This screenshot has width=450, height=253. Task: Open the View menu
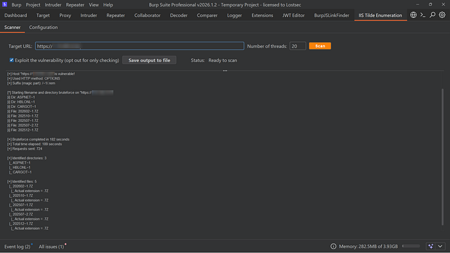[94, 4]
